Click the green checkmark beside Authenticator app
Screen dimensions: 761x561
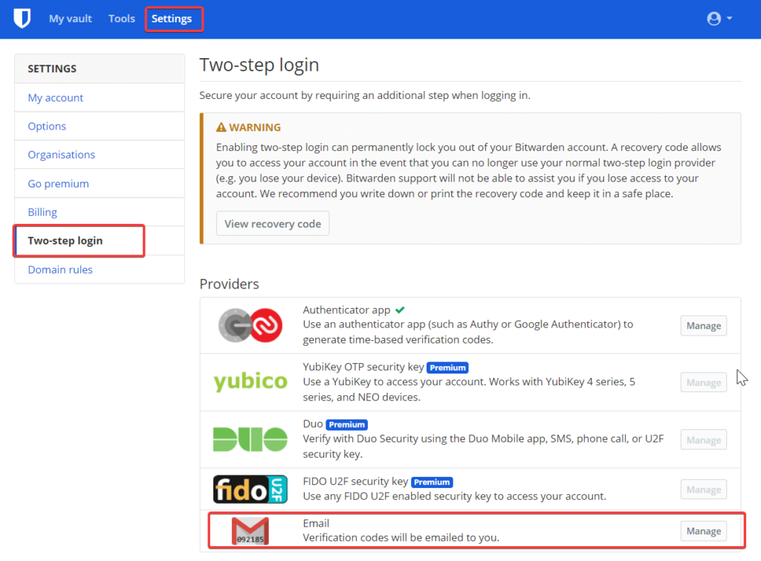[400, 310]
